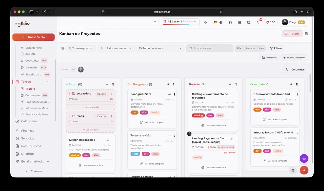This screenshot has height=191, width=324.
Task: Open the 155 credits badge
Action: (271, 22)
